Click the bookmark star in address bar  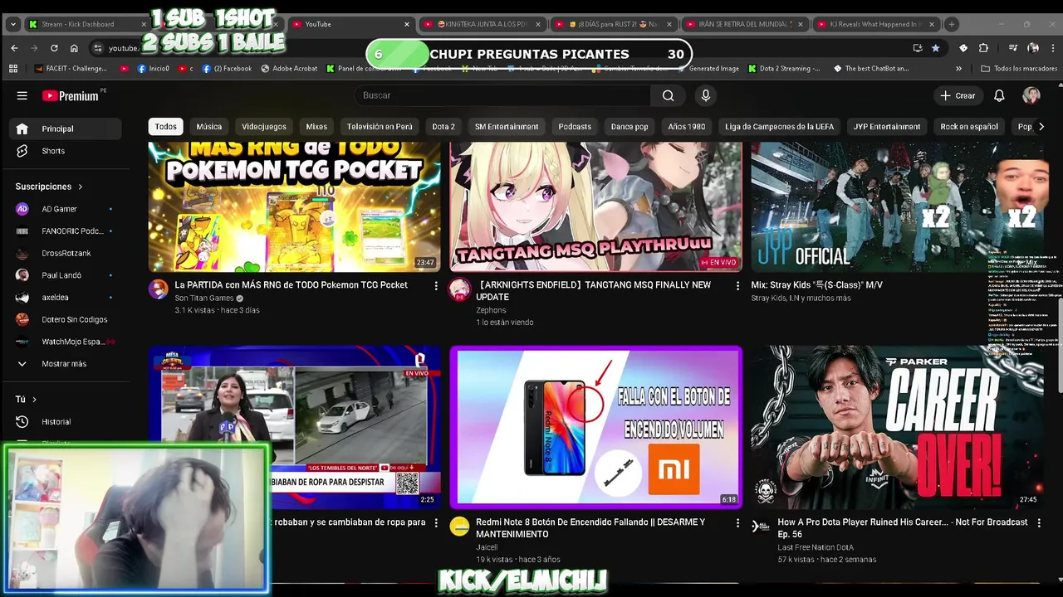pos(936,48)
